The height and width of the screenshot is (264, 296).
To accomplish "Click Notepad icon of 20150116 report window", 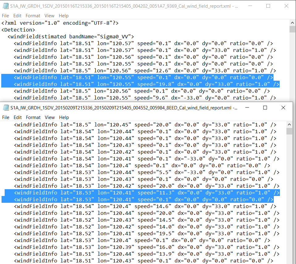I will pyautogui.click(x=5, y=6).
